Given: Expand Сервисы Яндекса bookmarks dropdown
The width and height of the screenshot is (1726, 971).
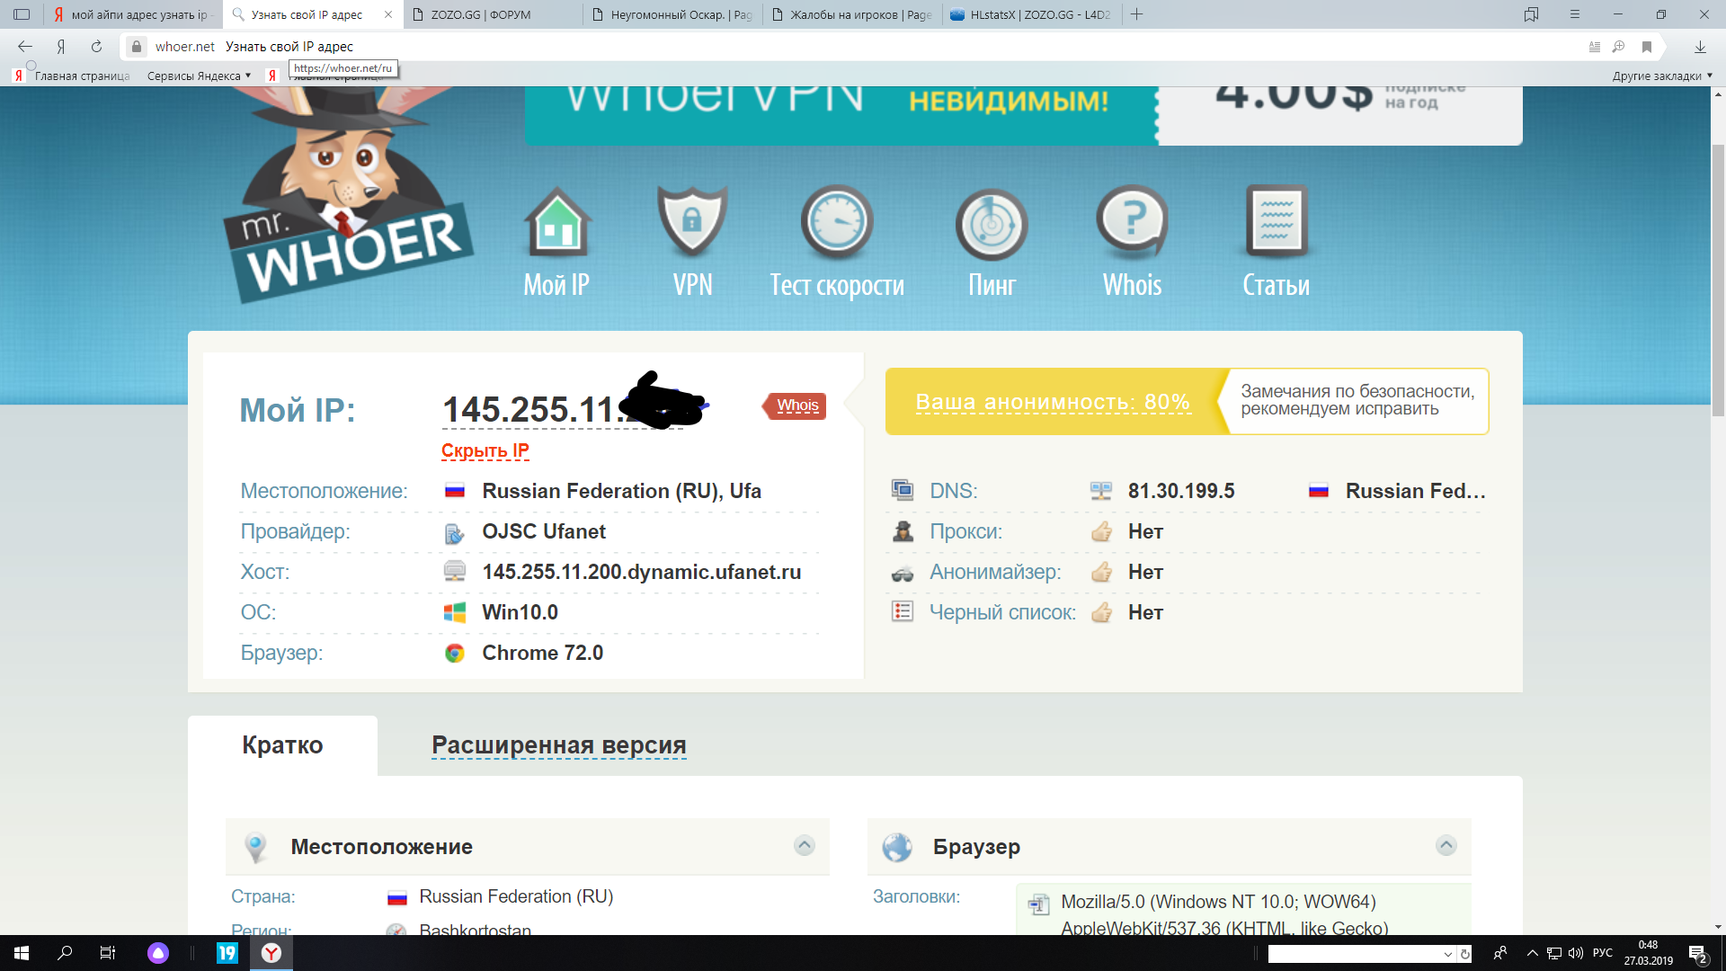Looking at the screenshot, I should click(x=199, y=76).
